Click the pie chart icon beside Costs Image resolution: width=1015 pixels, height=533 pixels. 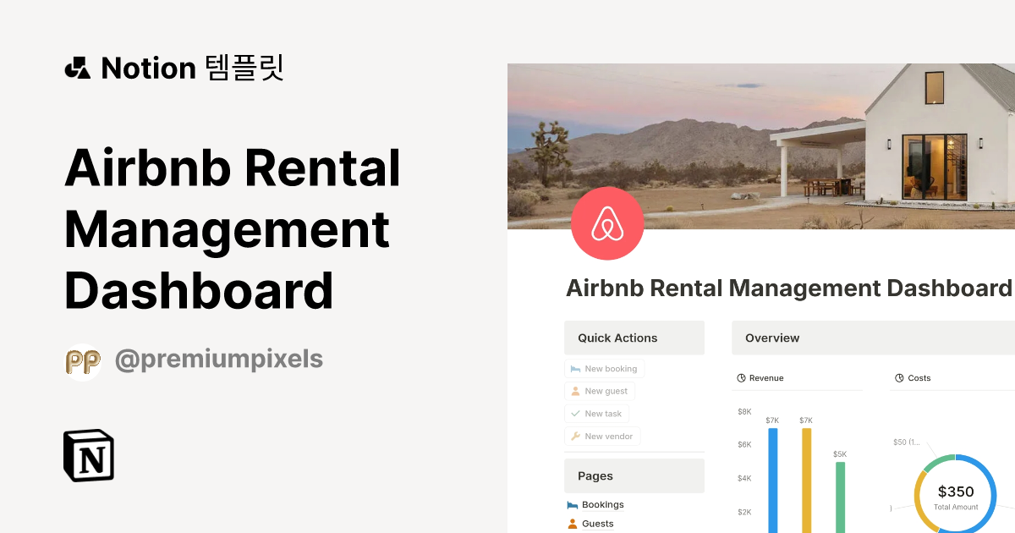coord(898,378)
